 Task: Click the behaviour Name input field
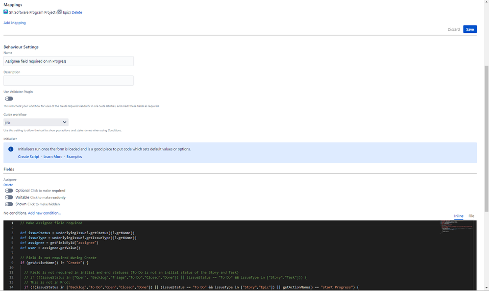pos(68,61)
